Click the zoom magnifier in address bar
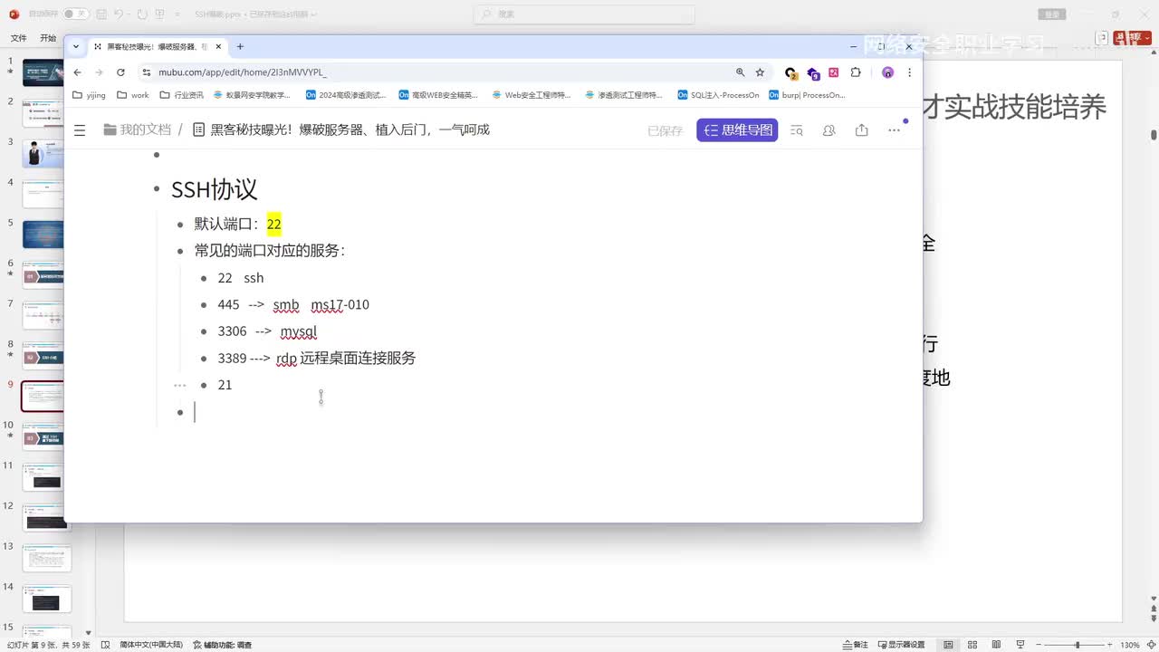Image resolution: width=1159 pixels, height=652 pixels. coord(740,72)
